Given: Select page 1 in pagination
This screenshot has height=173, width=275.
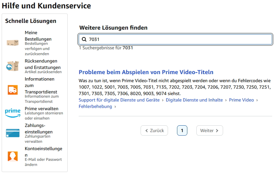Looking at the screenshot, I should coord(182,130).
